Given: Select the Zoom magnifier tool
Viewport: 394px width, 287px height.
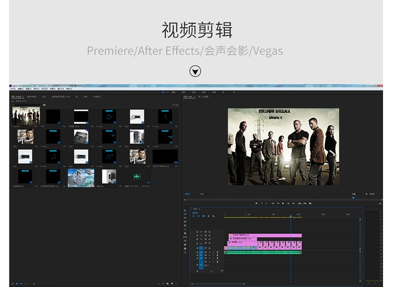Looking at the screenshot, I should (185, 252).
